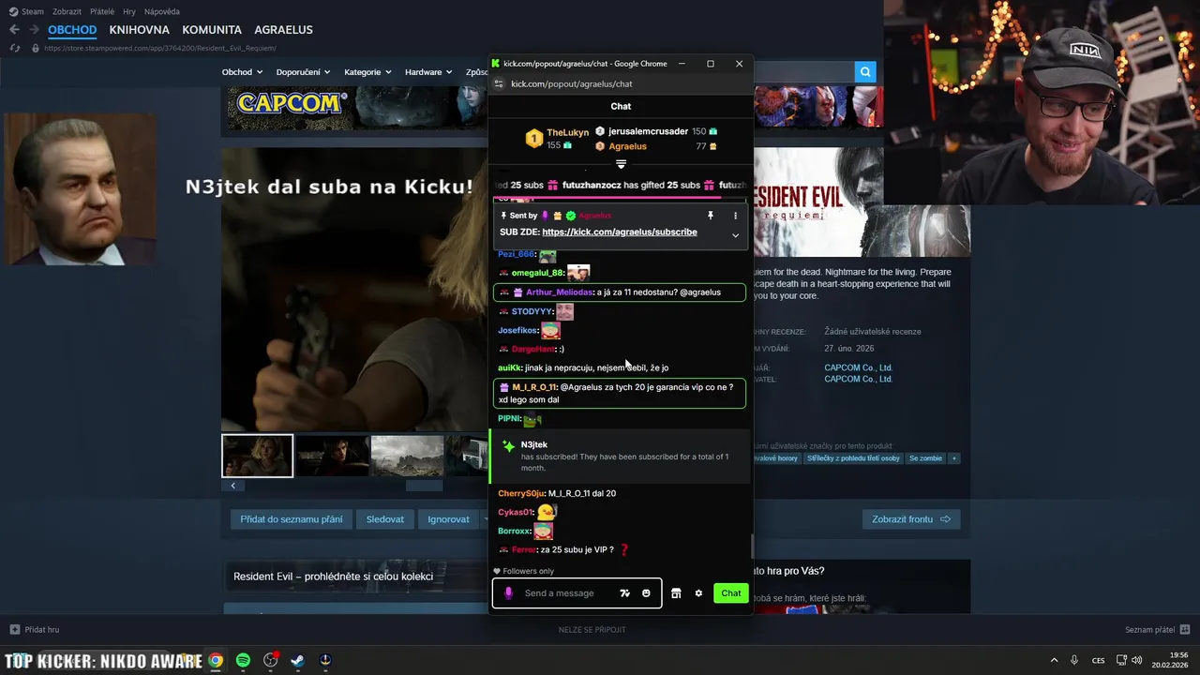The width and height of the screenshot is (1200, 675).
Task: Expand the Doporučení dropdown in the store nav
Action: pyautogui.click(x=304, y=72)
